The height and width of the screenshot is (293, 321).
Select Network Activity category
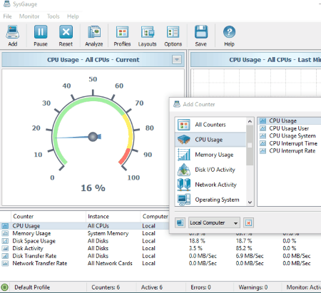[210, 185]
